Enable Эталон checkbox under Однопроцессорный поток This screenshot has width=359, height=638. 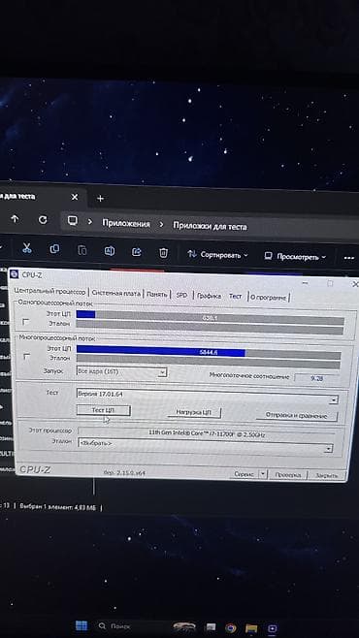tap(26, 322)
